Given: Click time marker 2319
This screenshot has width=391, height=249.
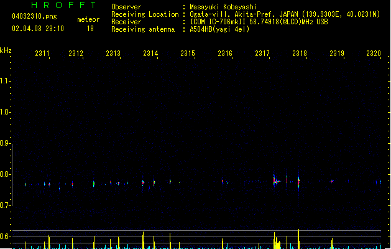Looking at the screenshot, I should 337,54.
